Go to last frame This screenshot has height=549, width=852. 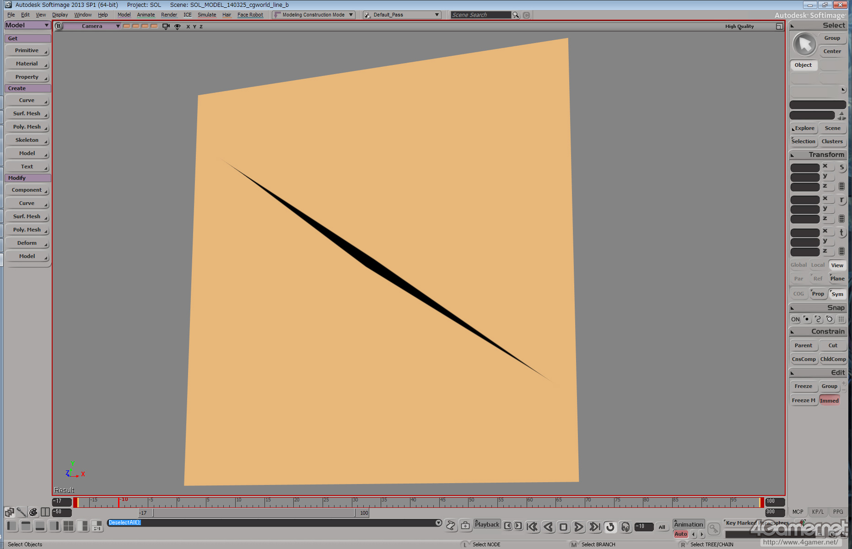point(594,527)
